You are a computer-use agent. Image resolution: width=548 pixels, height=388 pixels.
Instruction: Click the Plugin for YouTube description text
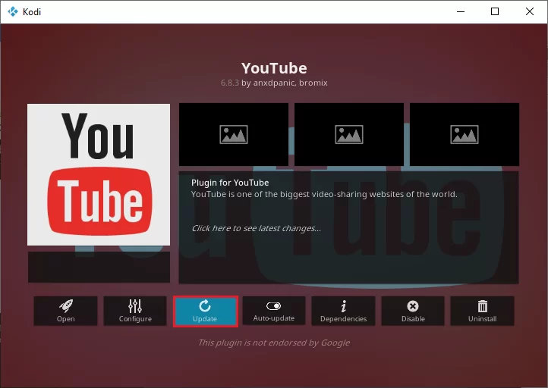click(230, 183)
